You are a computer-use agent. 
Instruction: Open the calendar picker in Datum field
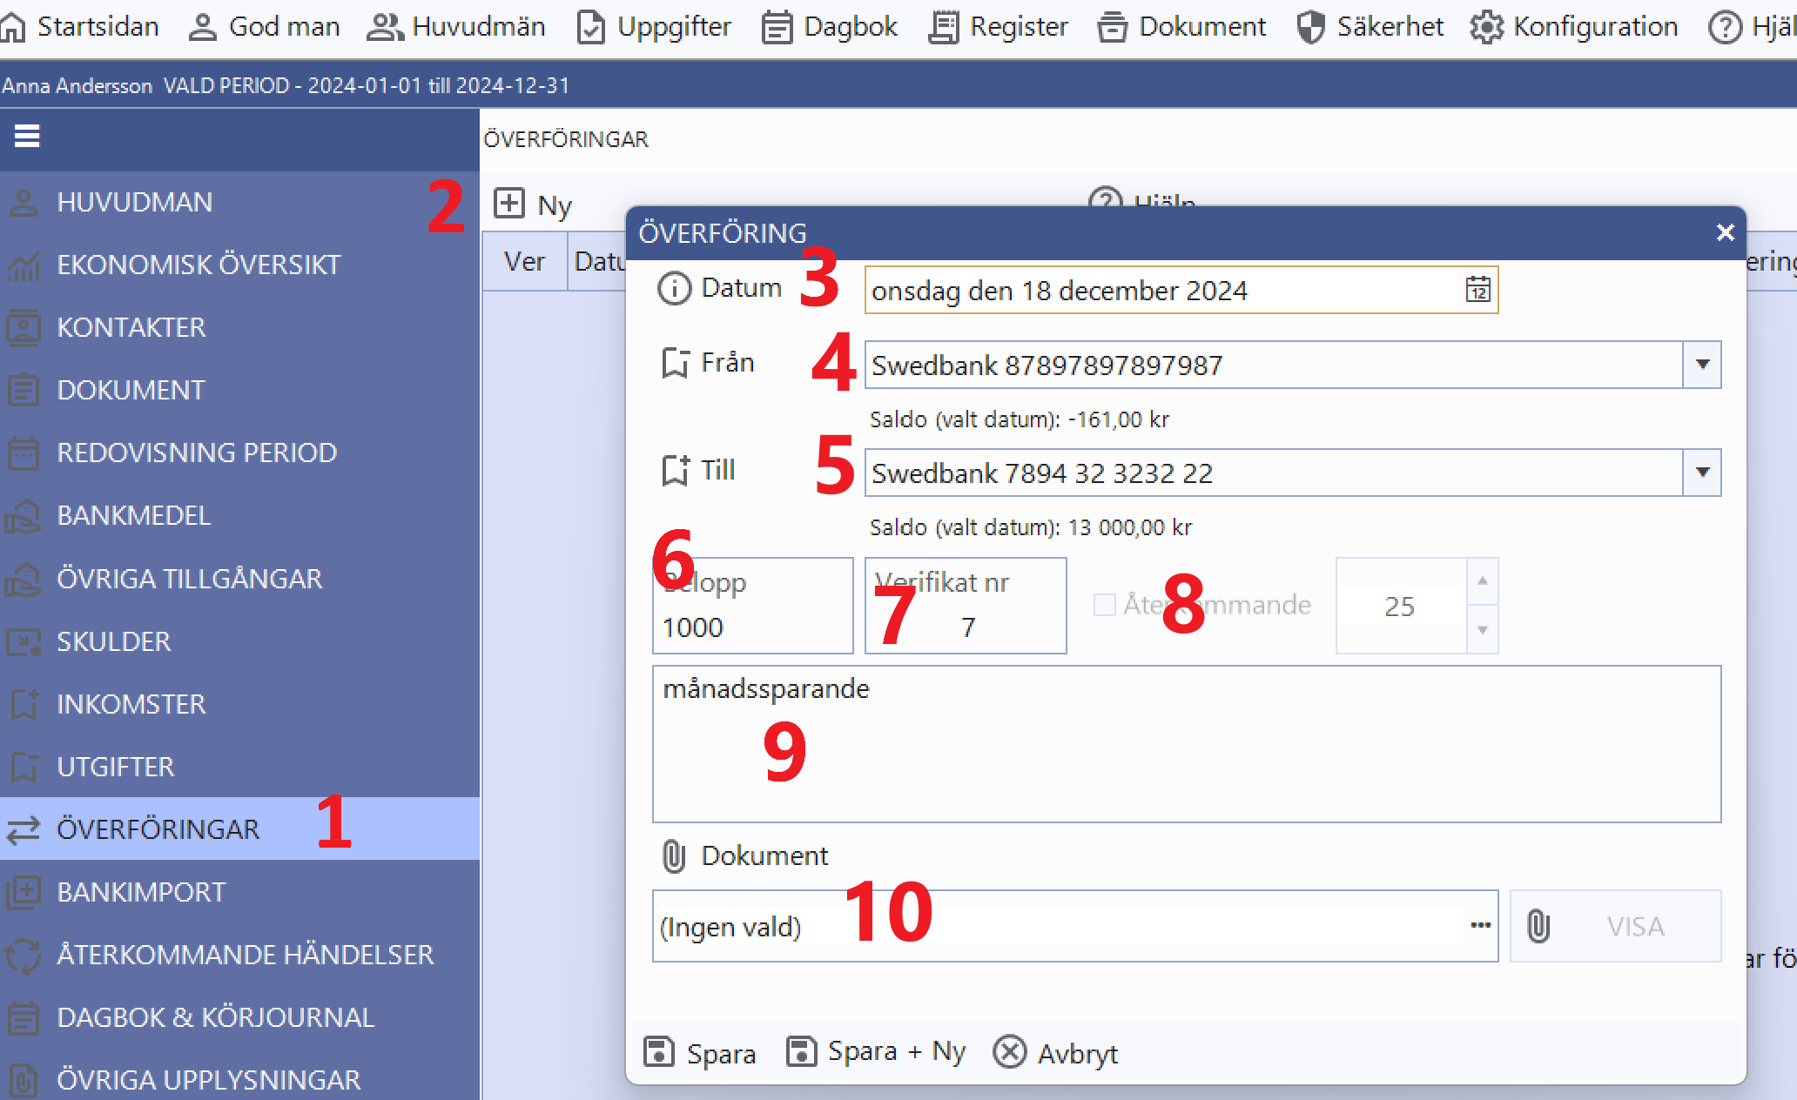pyautogui.click(x=1477, y=290)
